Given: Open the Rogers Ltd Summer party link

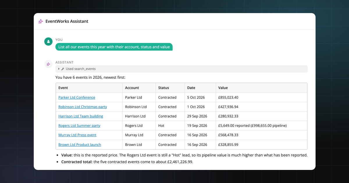Looking at the screenshot, I should coord(79,126).
